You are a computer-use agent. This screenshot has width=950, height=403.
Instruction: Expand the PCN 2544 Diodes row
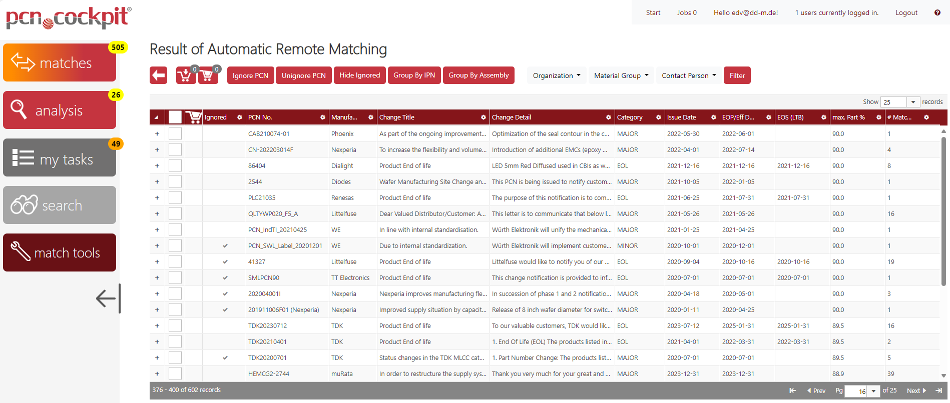pos(157,181)
